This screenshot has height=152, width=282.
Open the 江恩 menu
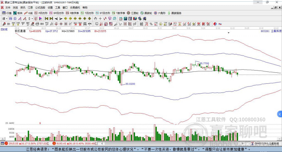(30, 7)
